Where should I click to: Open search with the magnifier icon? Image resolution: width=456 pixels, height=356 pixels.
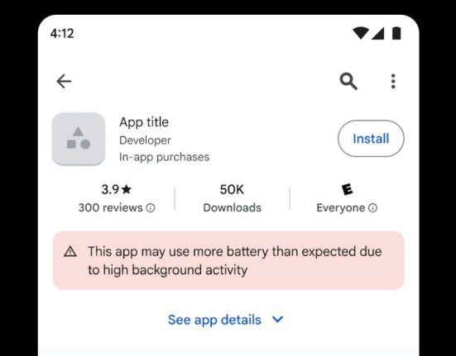tap(348, 82)
